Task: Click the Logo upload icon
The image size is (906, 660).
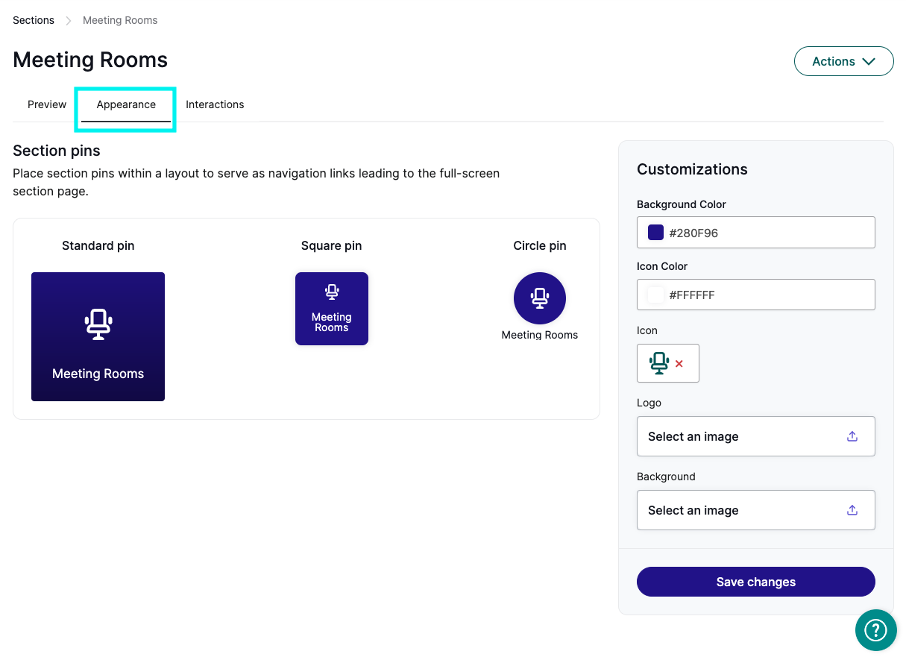Action: [852, 436]
